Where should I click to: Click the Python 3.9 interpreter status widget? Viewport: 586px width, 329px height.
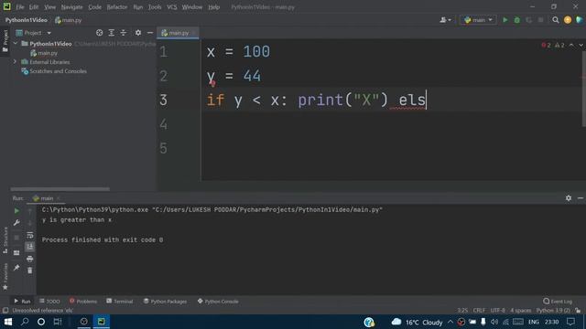point(553,311)
